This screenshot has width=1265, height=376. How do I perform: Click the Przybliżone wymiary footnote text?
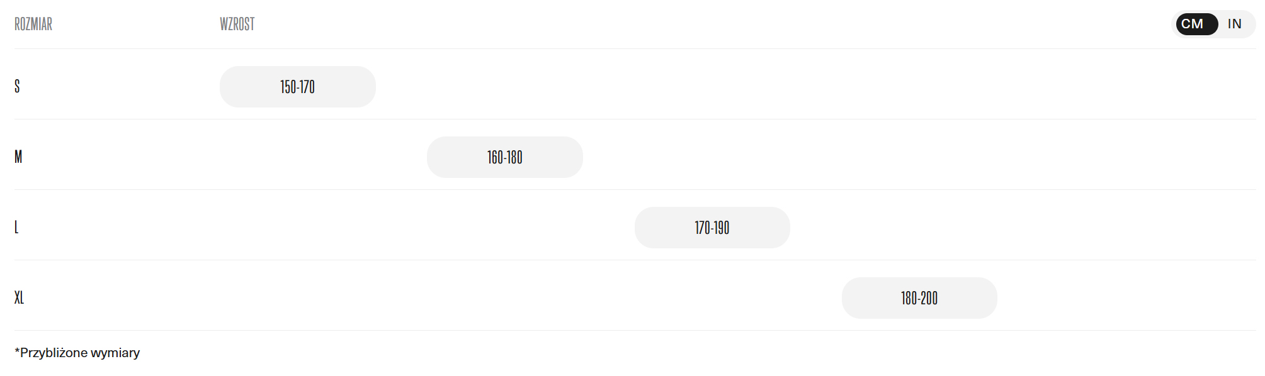77,353
